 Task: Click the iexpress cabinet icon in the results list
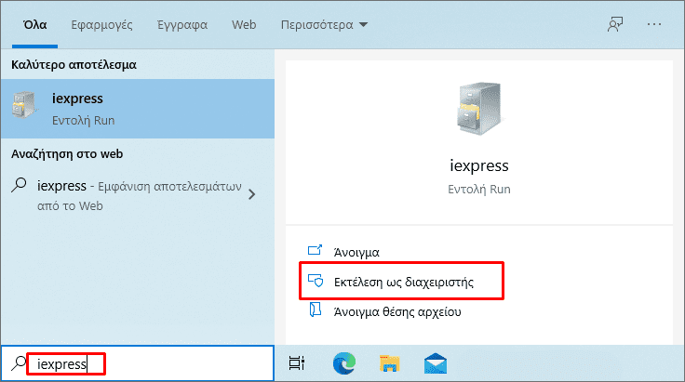pos(23,105)
